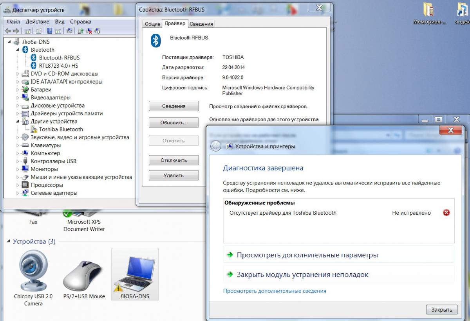
Task: Open the Справка menu
Action: click(80, 22)
